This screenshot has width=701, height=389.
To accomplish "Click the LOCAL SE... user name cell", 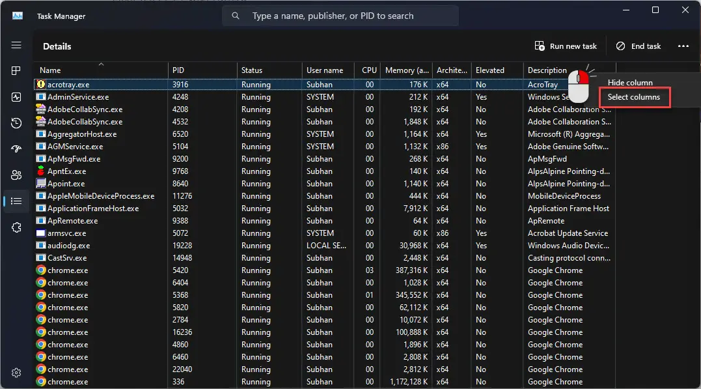I will [x=326, y=245].
